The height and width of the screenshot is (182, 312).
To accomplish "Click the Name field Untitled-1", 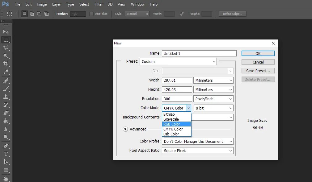I will [x=199, y=53].
